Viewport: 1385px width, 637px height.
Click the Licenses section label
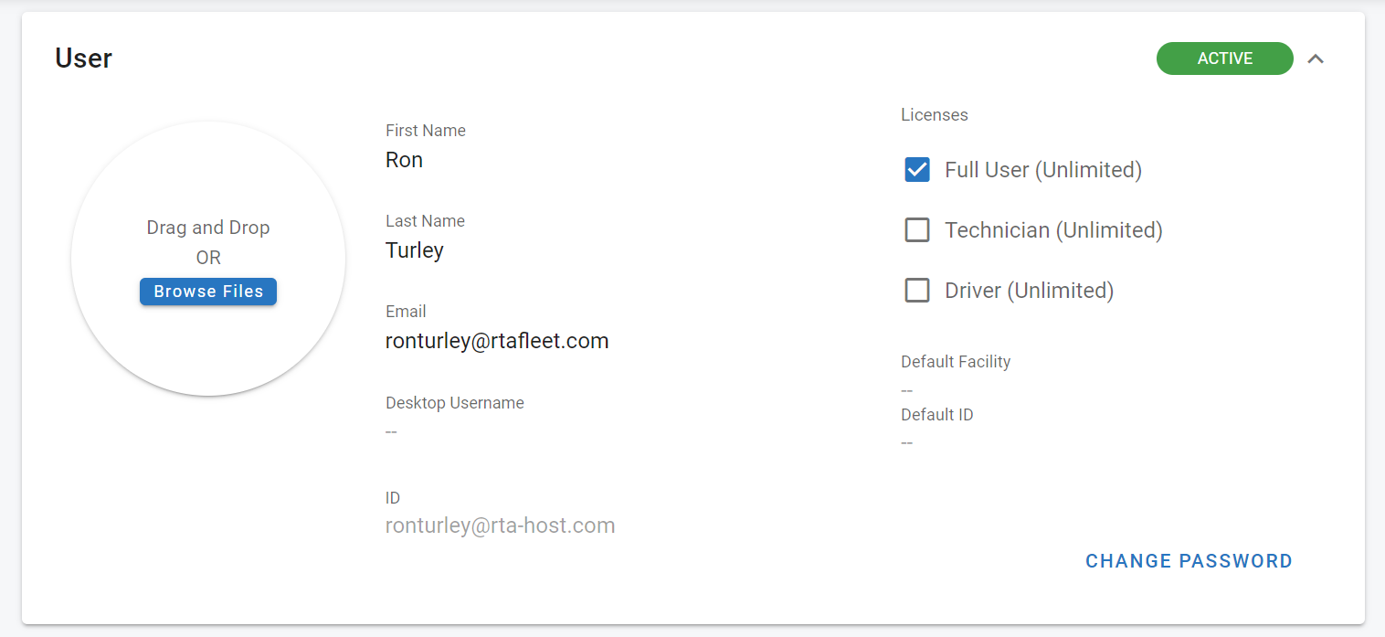click(x=934, y=115)
